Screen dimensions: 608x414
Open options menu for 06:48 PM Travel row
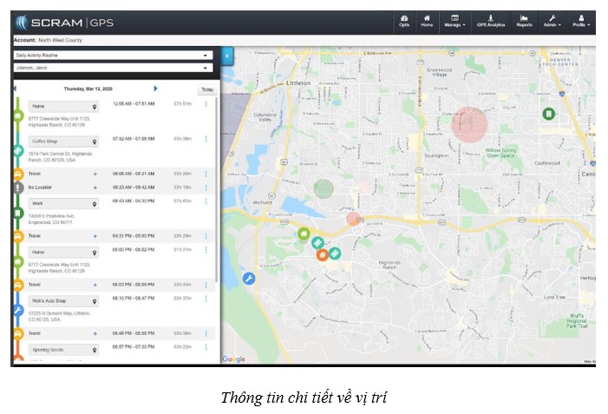point(206,333)
